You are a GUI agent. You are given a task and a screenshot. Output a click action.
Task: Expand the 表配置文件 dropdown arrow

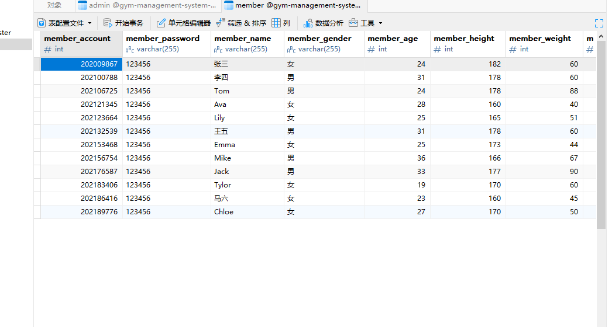click(x=90, y=23)
